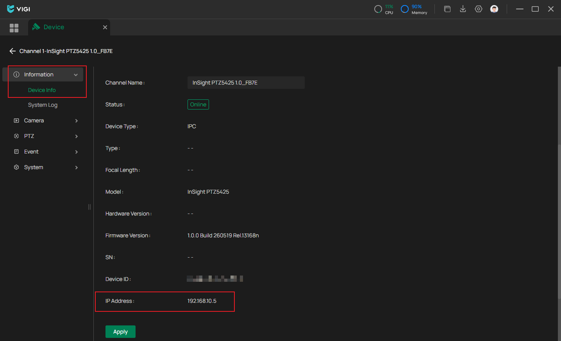This screenshot has height=341, width=561.
Task: Click firmware version 1.0.0 Build text
Action: click(x=223, y=235)
